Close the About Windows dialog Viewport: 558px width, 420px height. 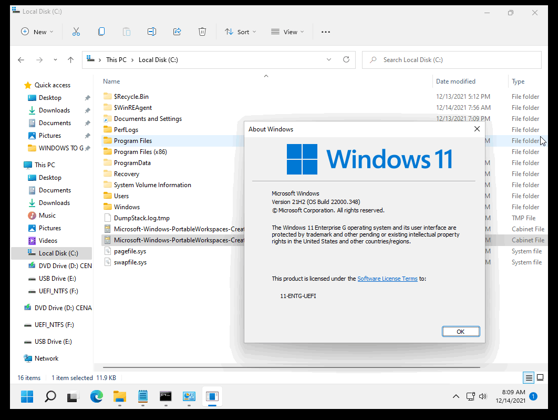tap(477, 129)
